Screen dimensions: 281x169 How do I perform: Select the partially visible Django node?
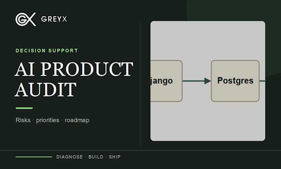(166, 81)
